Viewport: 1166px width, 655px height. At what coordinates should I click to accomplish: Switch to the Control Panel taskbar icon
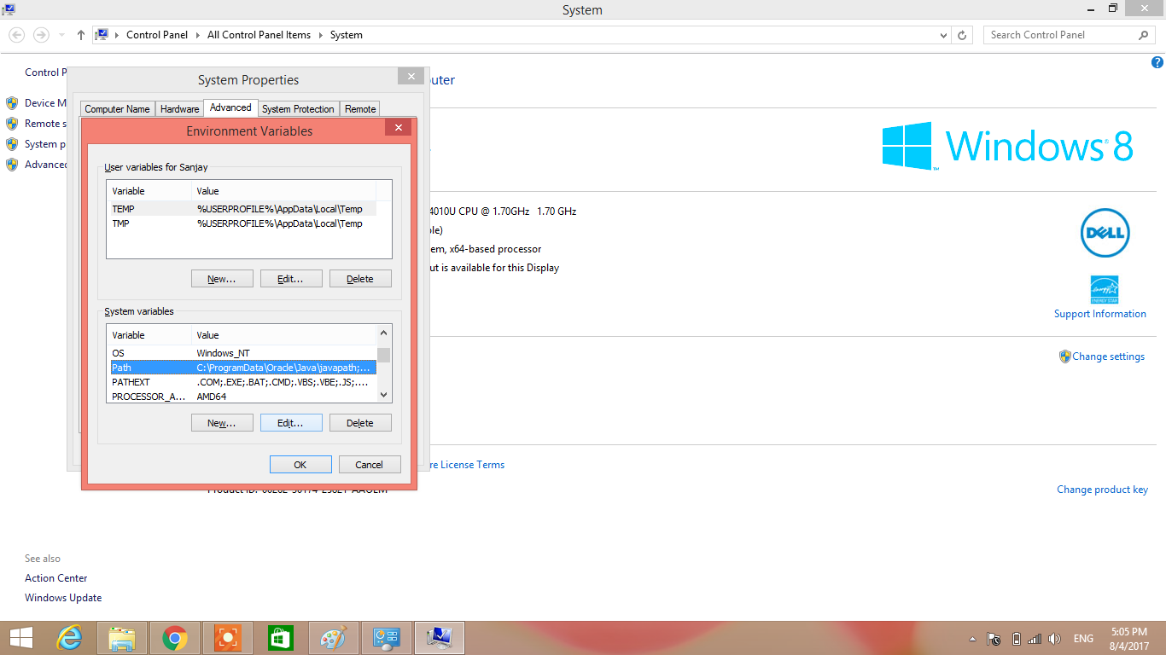(x=386, y=638)
